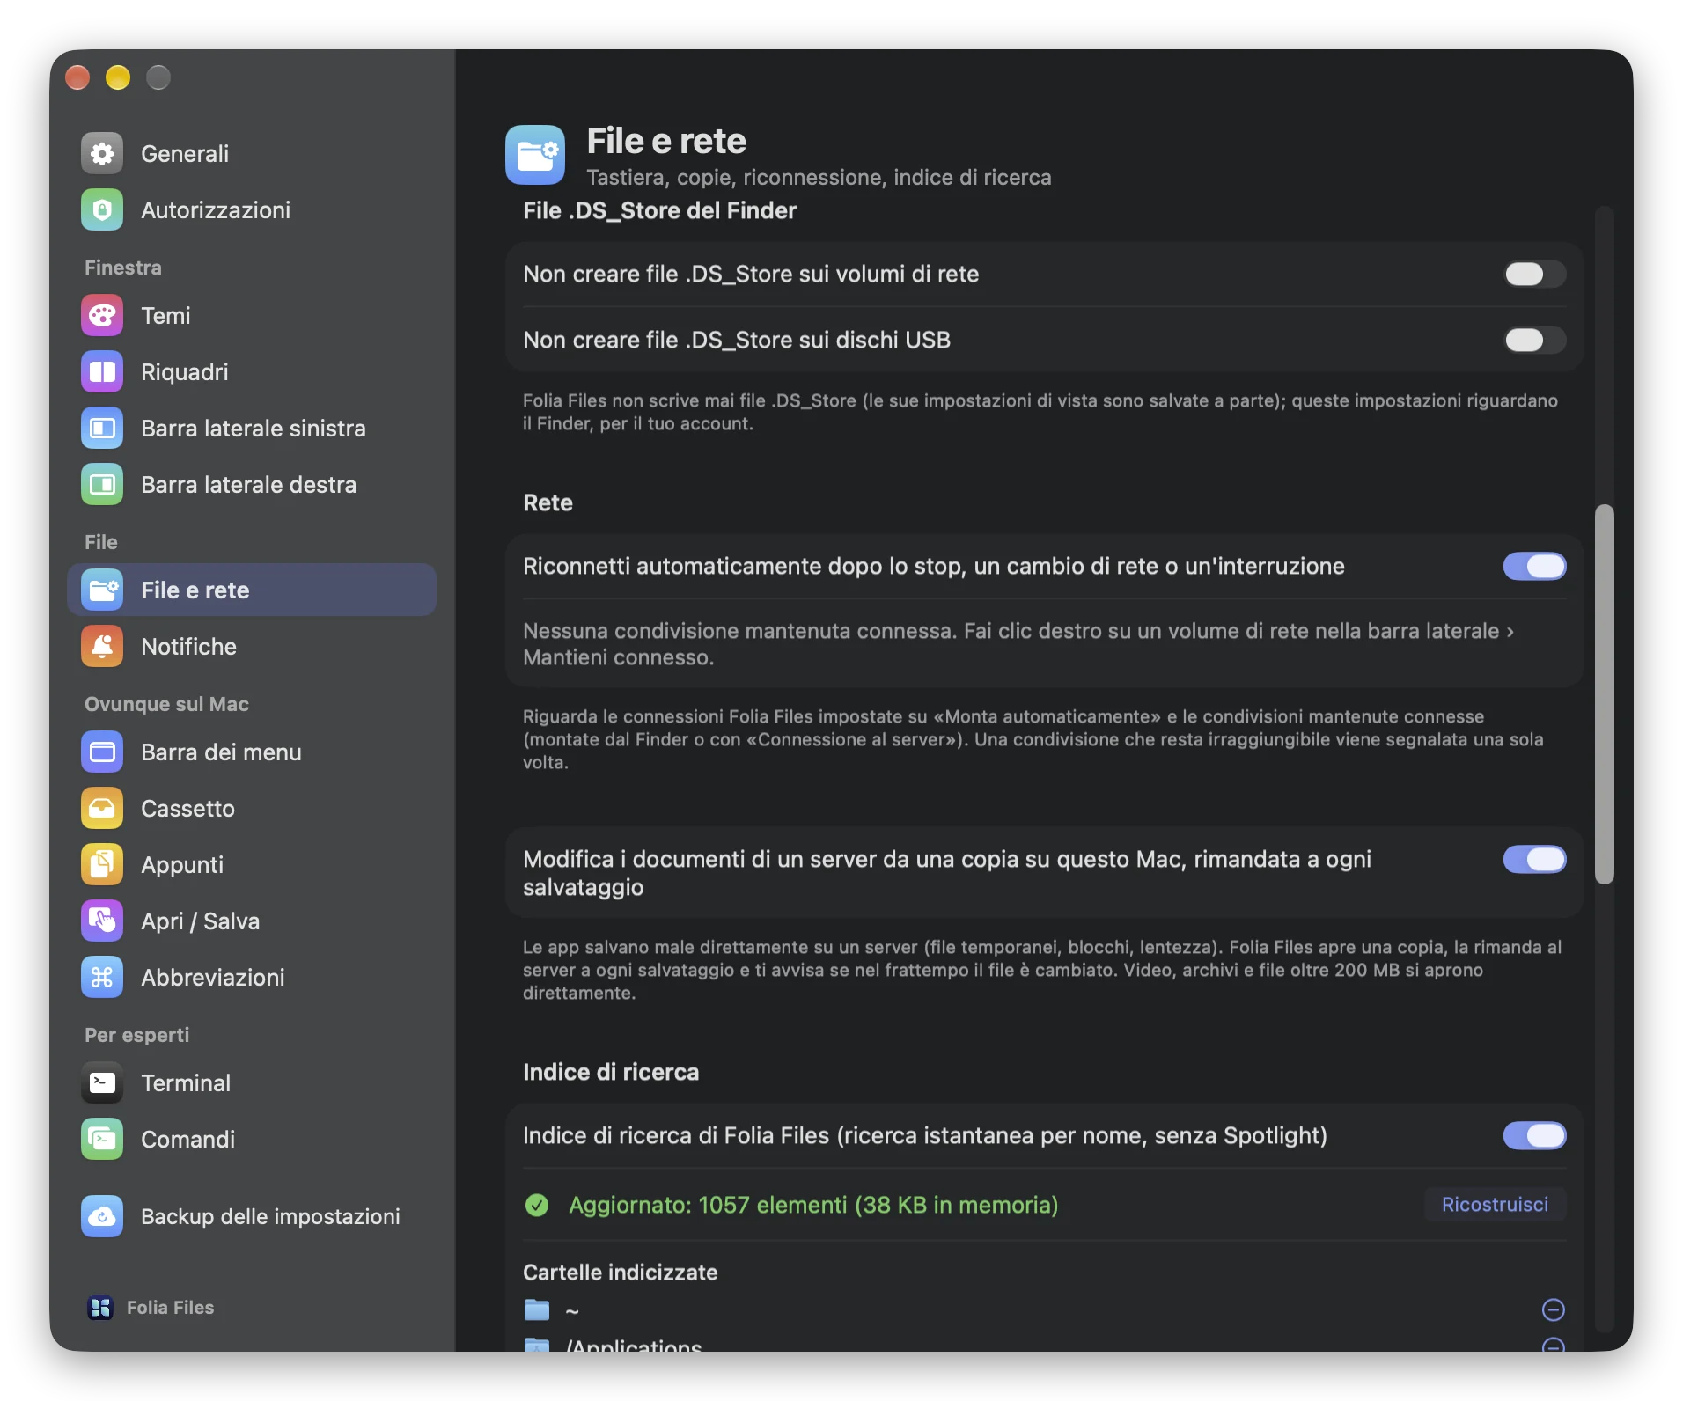Click Backup delle impostazioni cloud icon
Image resolution: width=1683 pixels, height=1401 pixels.
(x=102, y=1217)
